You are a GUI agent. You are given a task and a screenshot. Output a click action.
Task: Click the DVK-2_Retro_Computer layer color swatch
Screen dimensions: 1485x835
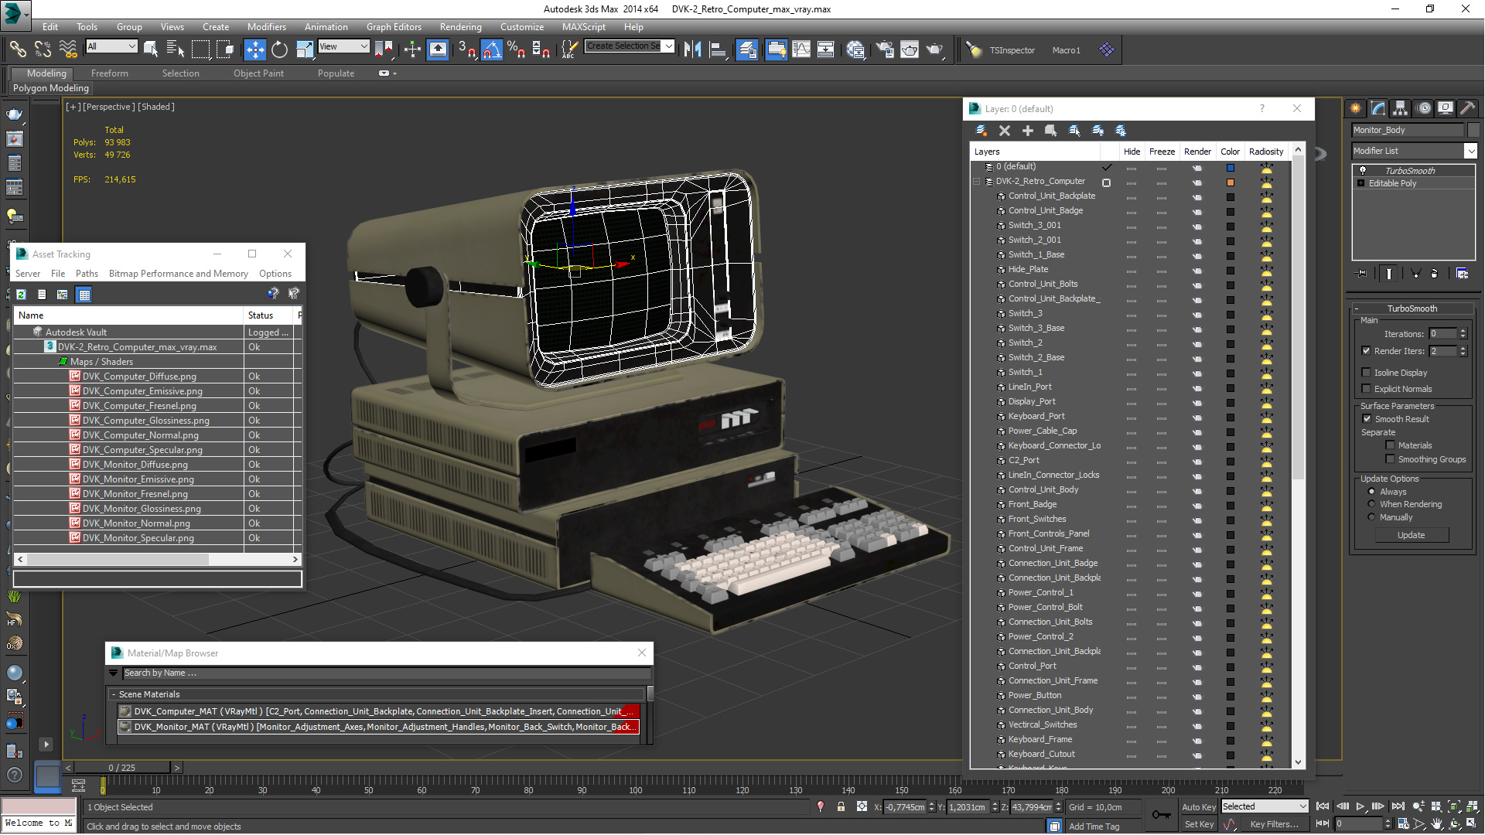pyautogui.click(x=1230, y=182)
